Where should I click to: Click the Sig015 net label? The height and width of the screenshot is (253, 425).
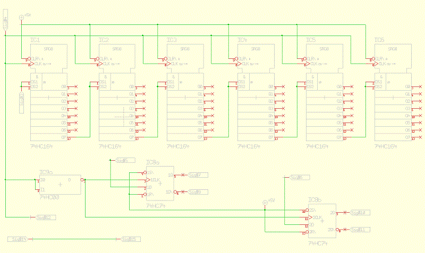[131, 239]
